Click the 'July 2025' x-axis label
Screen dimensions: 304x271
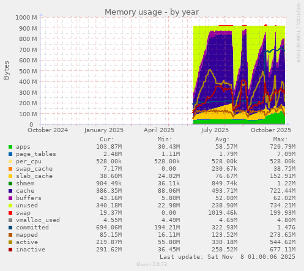coord(215,130)
